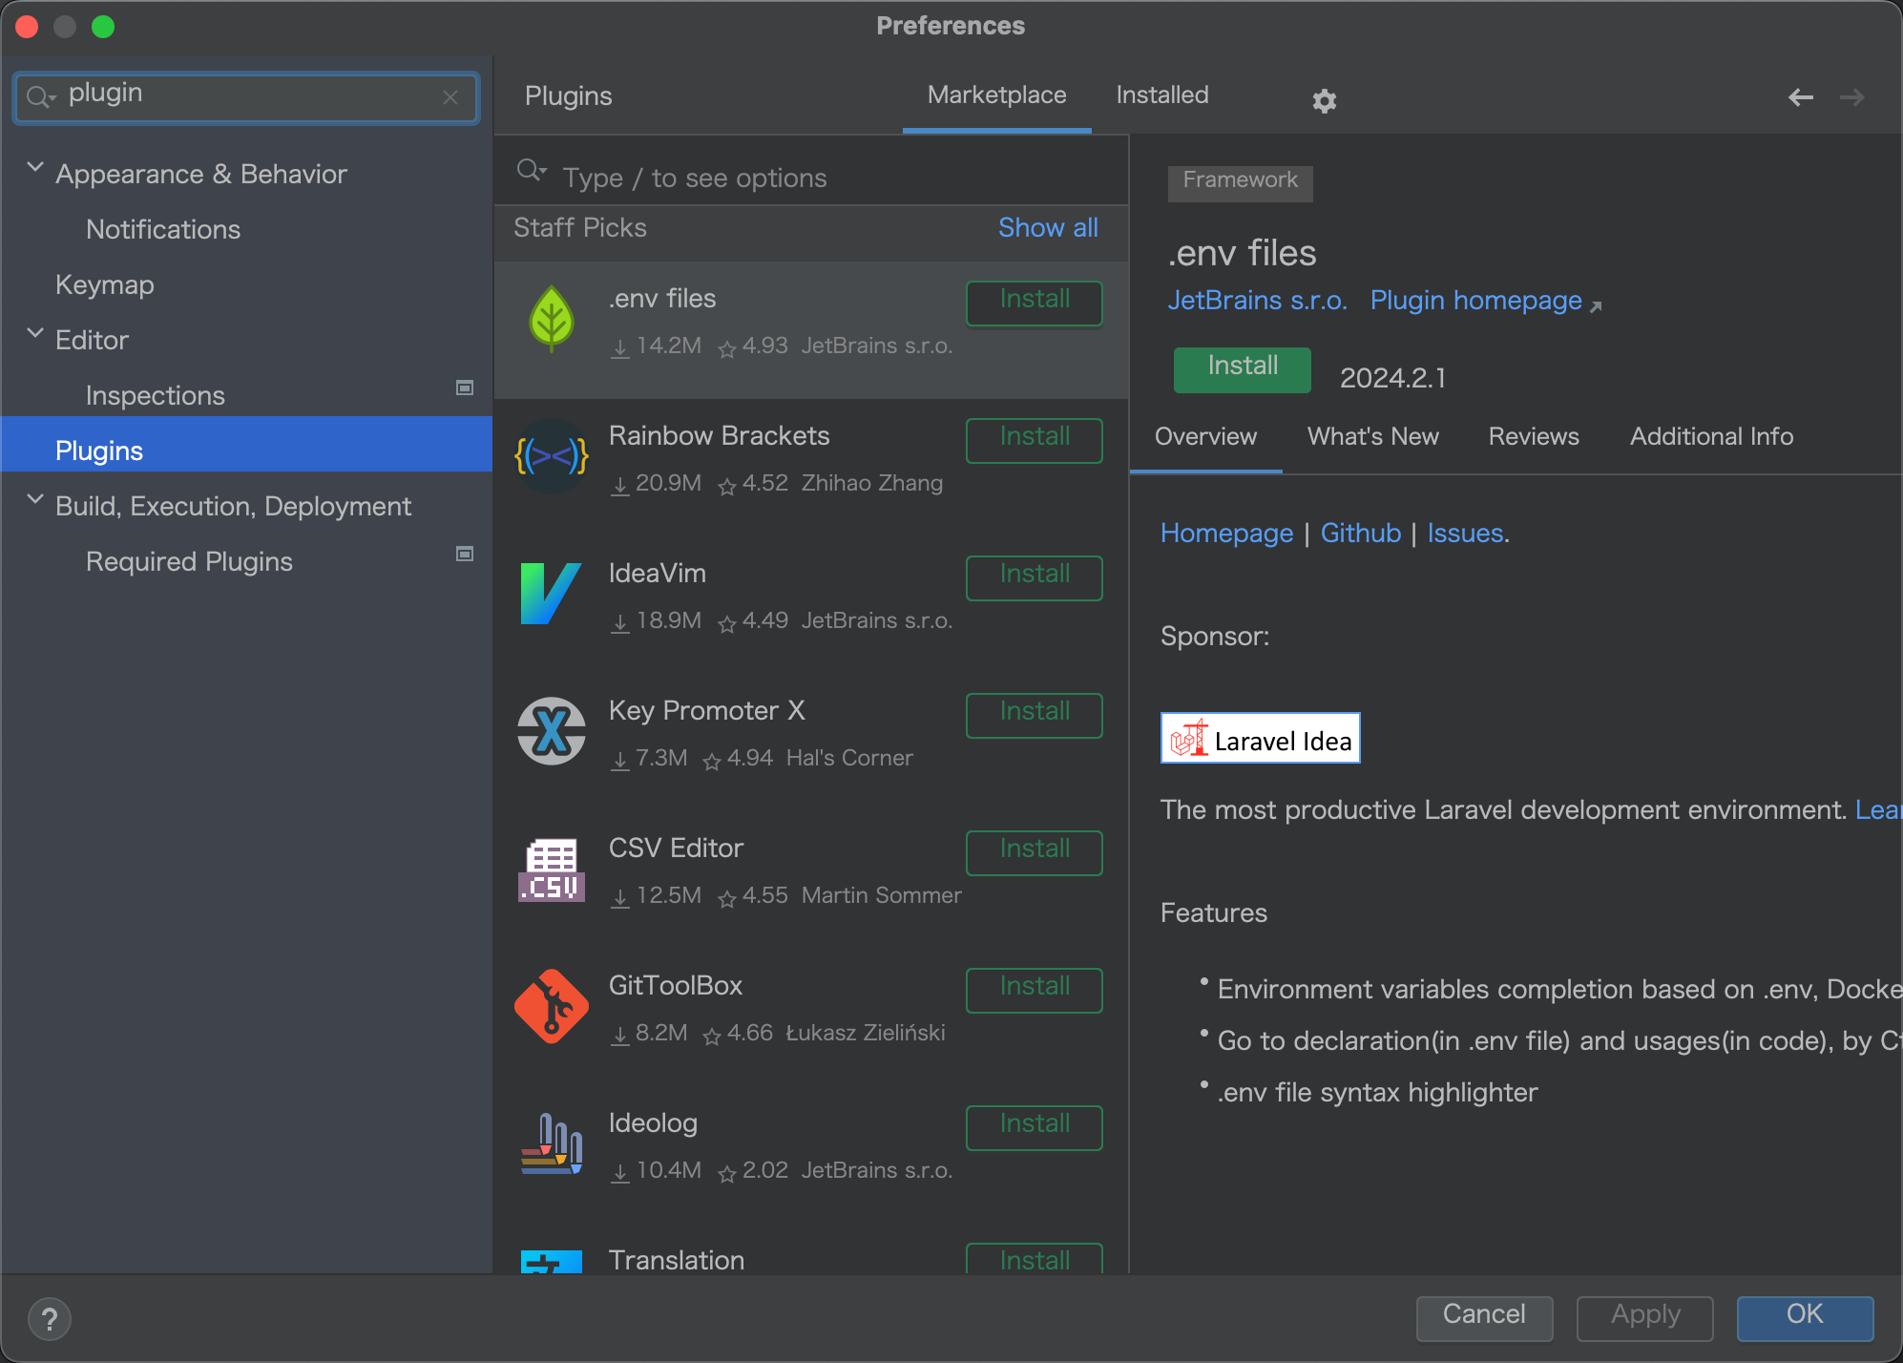Select the Ideolog entry title
This screenshot has width=1903, height=1363.
(653, 1123)
